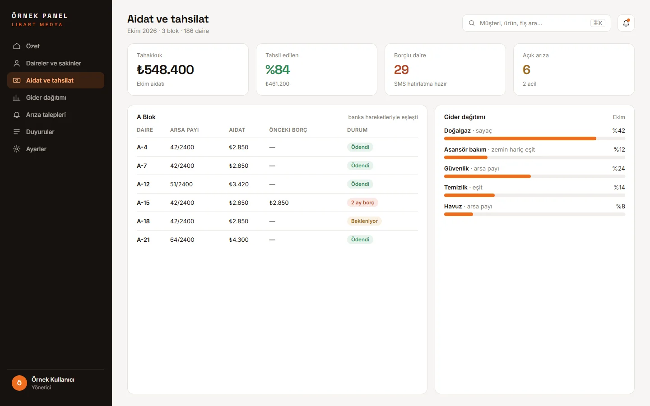The image size is (650, 406).
Task: Click the Daireler ve sakinler person icon
Action: point(17,63)
